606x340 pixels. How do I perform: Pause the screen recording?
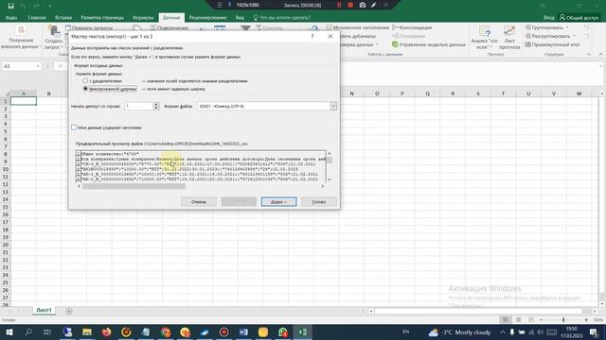click(x=339, y=5)
